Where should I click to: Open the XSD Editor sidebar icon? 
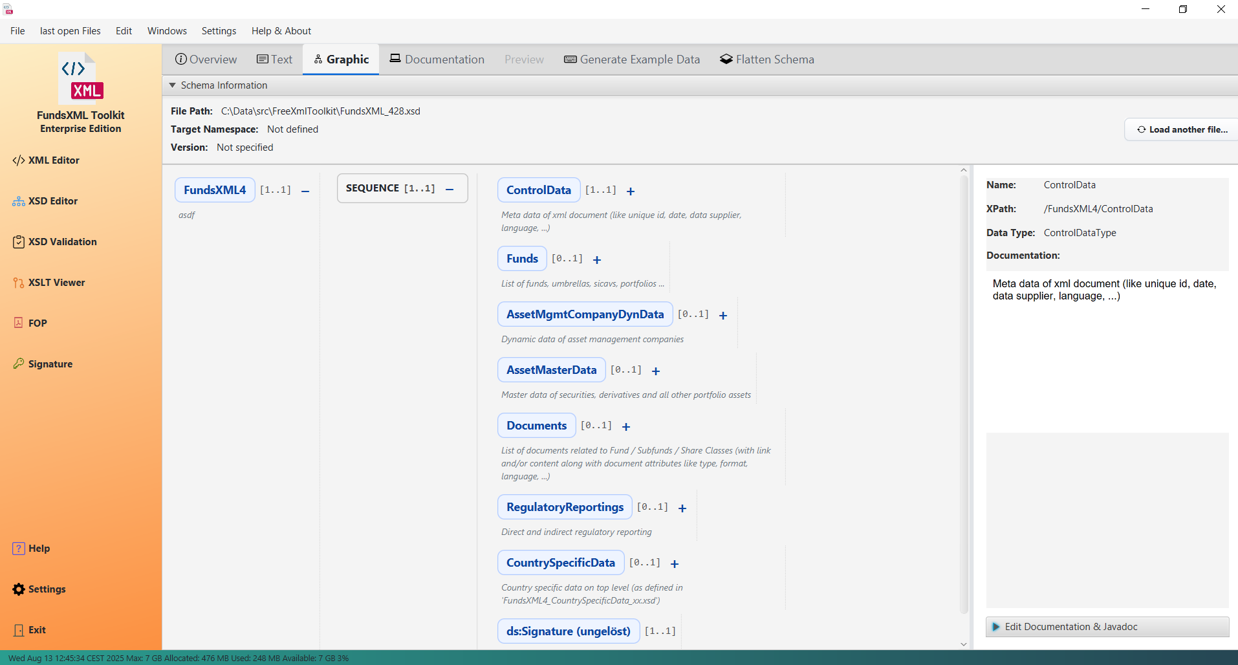[19, 201]
